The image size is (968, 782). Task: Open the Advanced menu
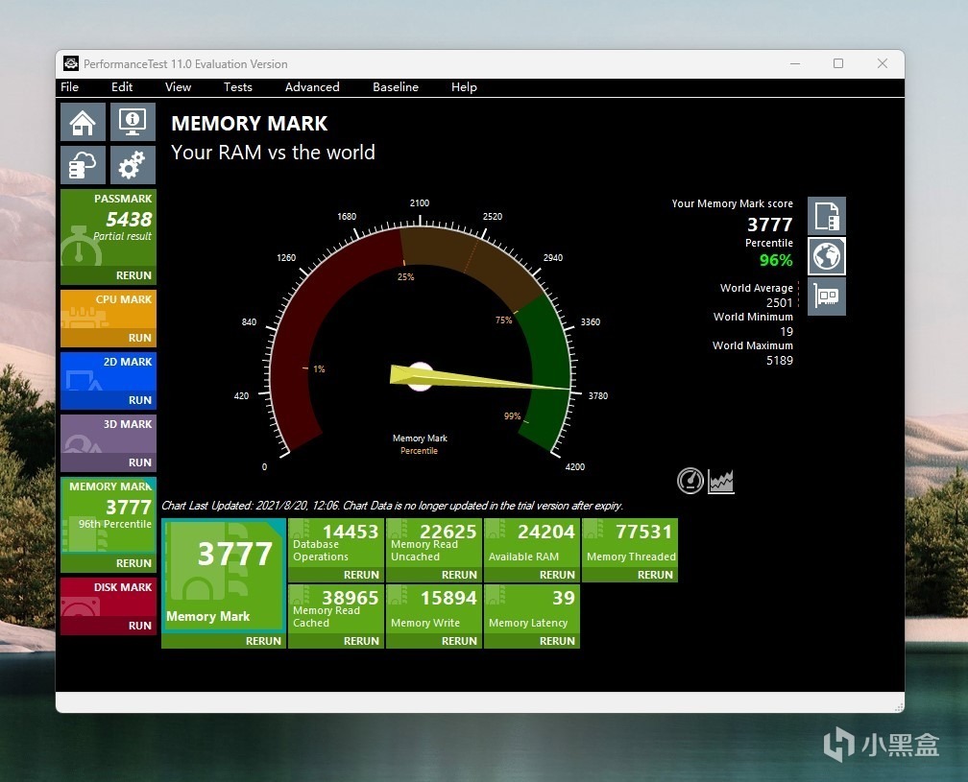(312, 87)
